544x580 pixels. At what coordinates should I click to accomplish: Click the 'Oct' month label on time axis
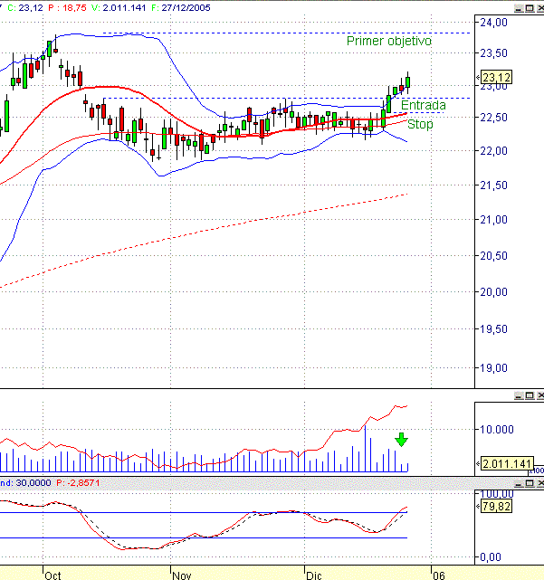(x=52, y=575)
